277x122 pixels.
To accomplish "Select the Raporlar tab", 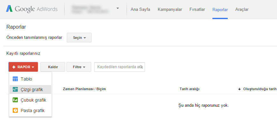I will tap(220, 10).
